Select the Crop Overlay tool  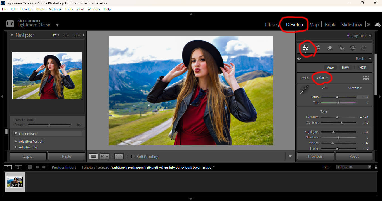click(319, 48)
